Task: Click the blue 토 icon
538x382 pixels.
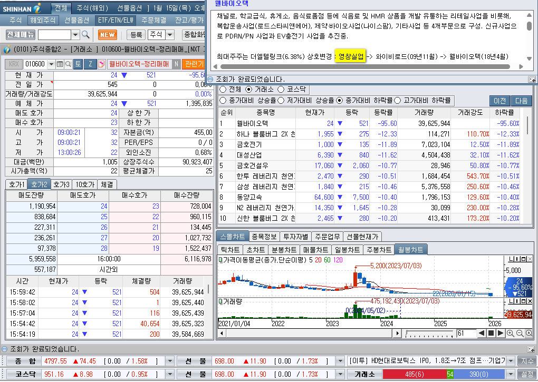Action: 78,64
